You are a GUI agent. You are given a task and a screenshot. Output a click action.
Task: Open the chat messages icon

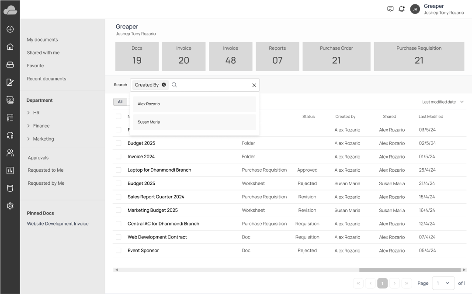[x=390, y=9]
